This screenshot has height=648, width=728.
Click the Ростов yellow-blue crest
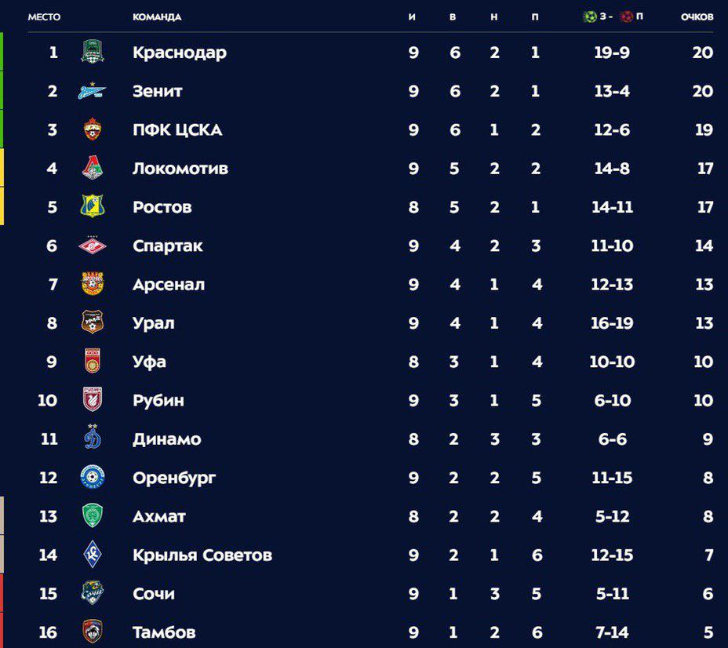point(93,206)
